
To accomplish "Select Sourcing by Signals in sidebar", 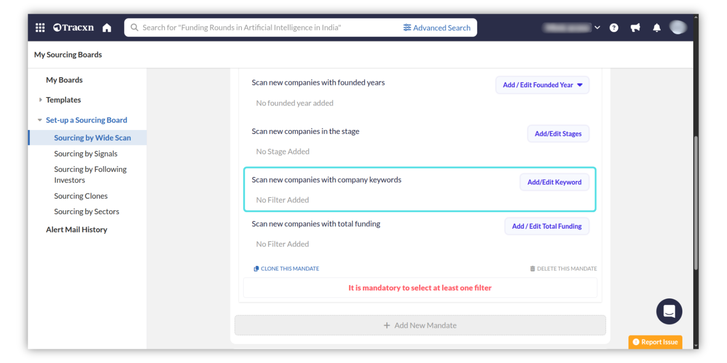I will pos(86,154).
